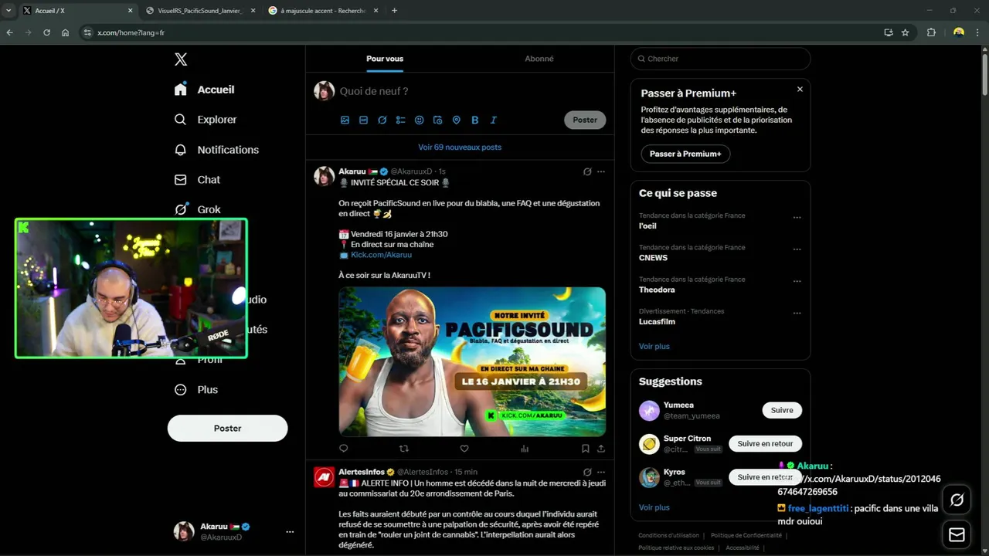989x556 pixels.
Task: Open Plus menu in sidebar
Action: point(196,390)
